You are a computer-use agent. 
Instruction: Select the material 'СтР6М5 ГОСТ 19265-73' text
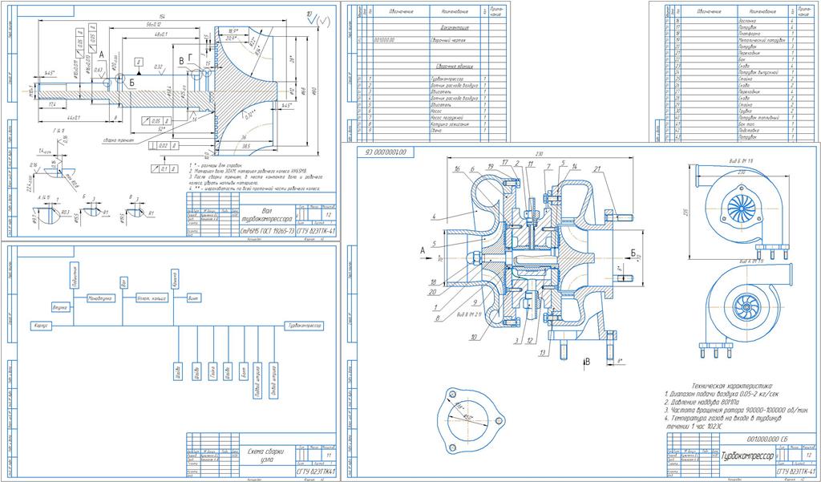coord(265,229)
